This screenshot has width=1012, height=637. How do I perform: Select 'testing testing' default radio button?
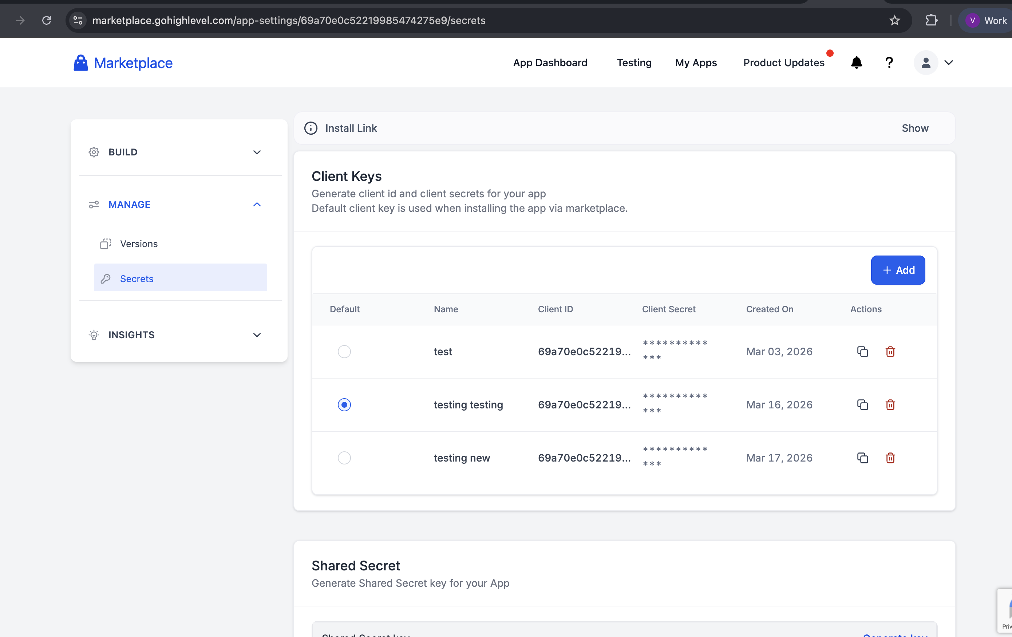pyautogui.click(x=344, y=405)
